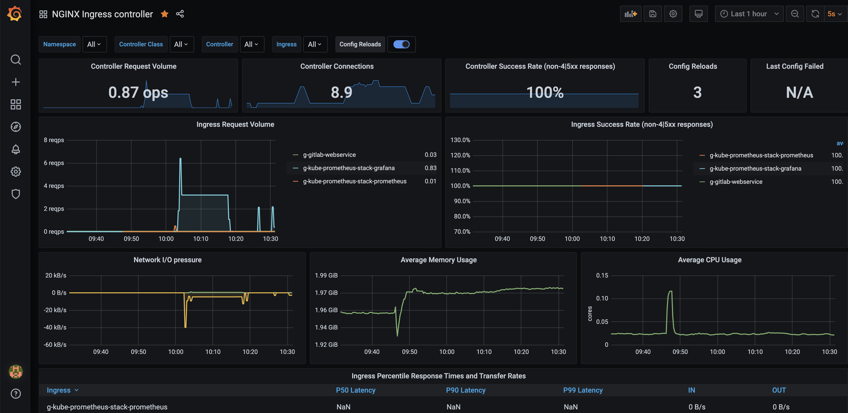Open Controller Request Volume panel menu
Image resolution: width=848 pixels, height=413 pixels.
tap(134, 66)
